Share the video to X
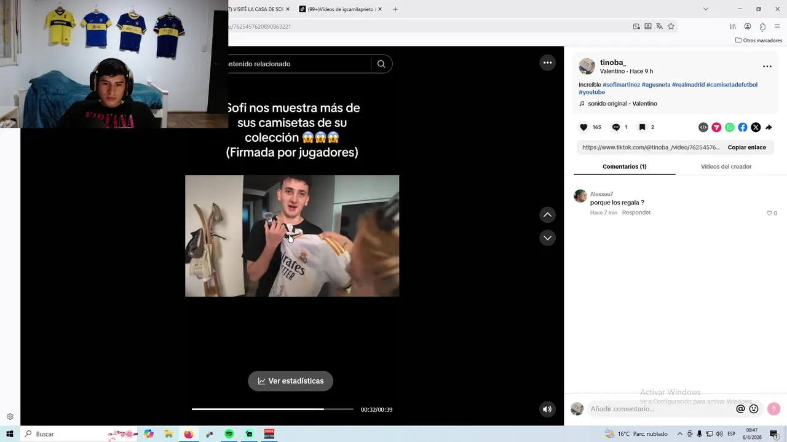This screenshot has width=787, height=442. tap(756, 127)
